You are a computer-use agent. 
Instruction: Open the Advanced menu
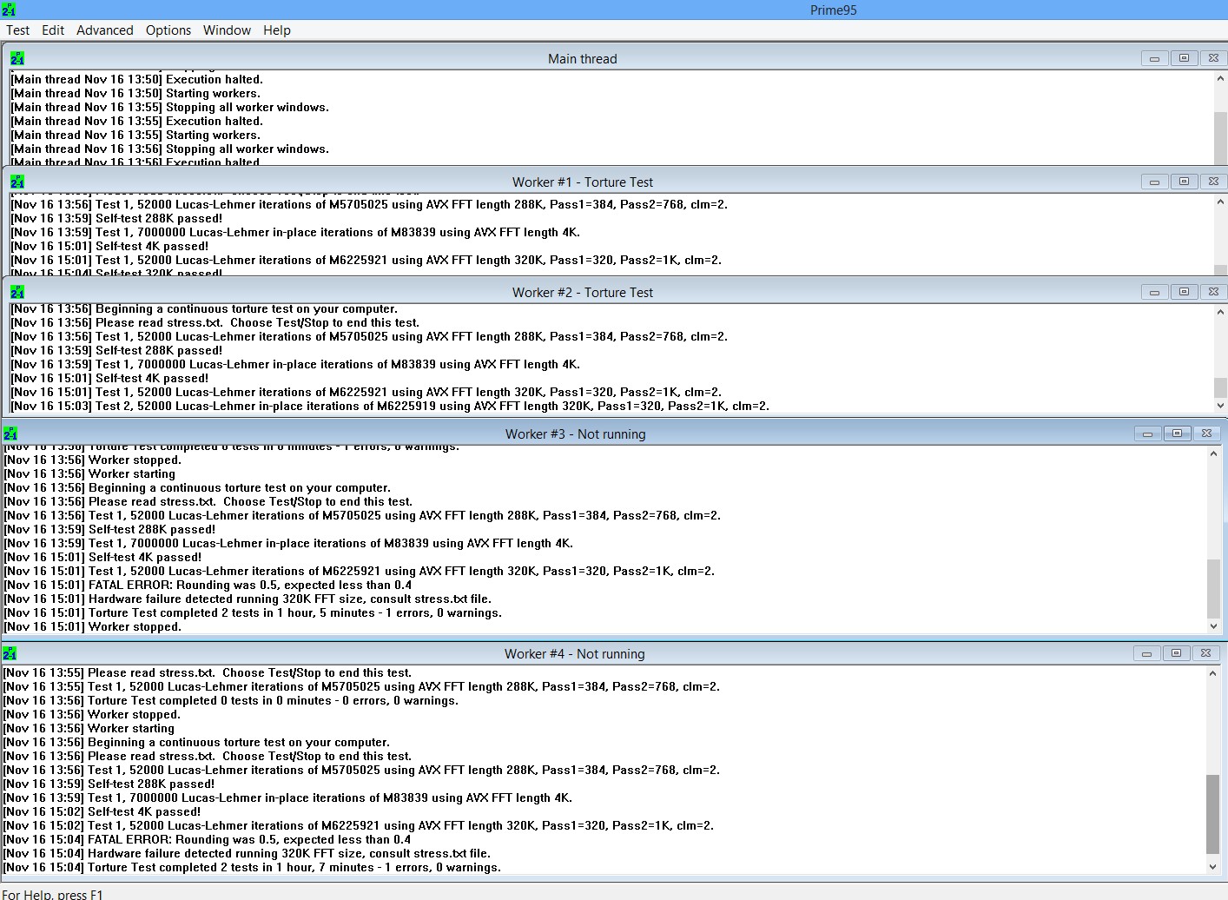click(x=105, y=30)
